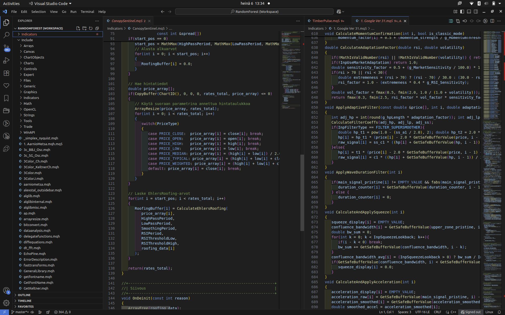Open the Extensions view
Screen dimensions: 505x315
pos(6,73)
